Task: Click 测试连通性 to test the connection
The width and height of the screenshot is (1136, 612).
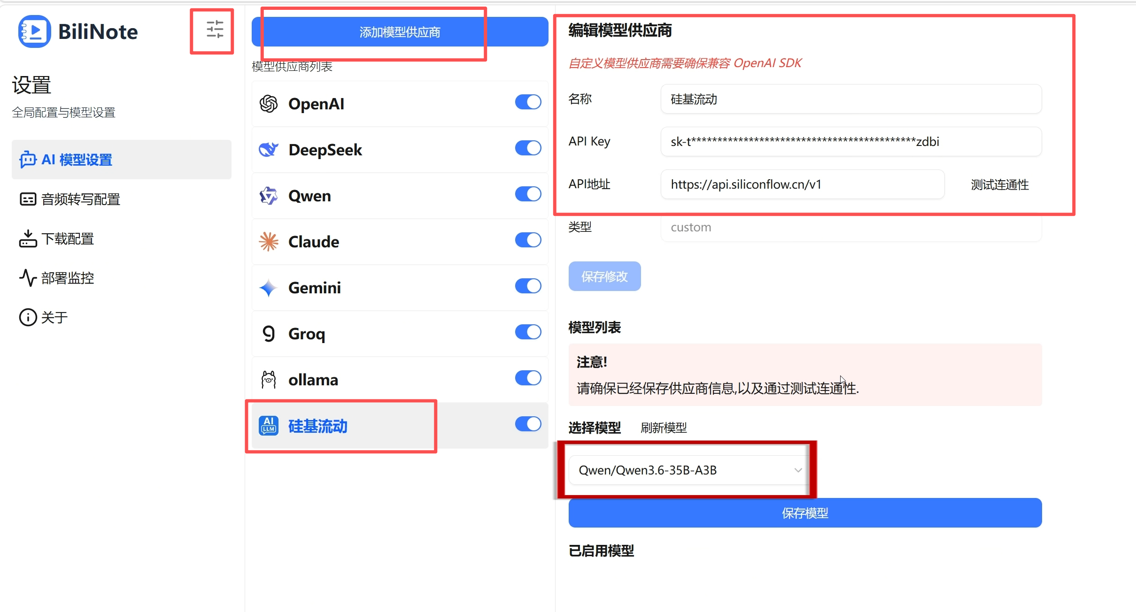Action: pyautogui.click(x=1000, y=184)
